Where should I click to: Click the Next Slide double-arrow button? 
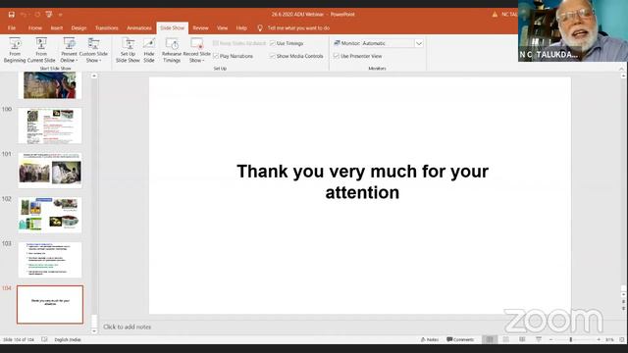pyautogui.click(x=623, y=309)
